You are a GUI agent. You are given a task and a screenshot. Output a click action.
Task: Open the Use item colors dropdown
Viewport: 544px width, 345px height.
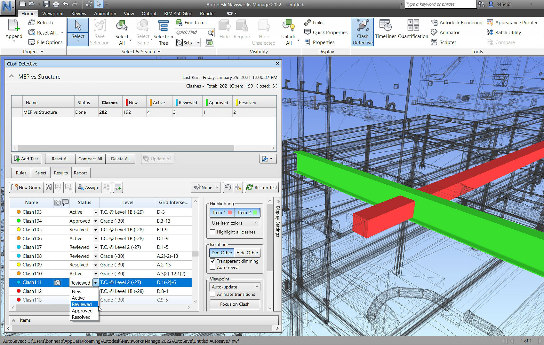click(x=235, y=223)
